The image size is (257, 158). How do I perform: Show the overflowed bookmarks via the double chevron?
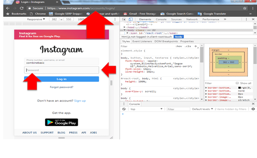pos(250,14)
